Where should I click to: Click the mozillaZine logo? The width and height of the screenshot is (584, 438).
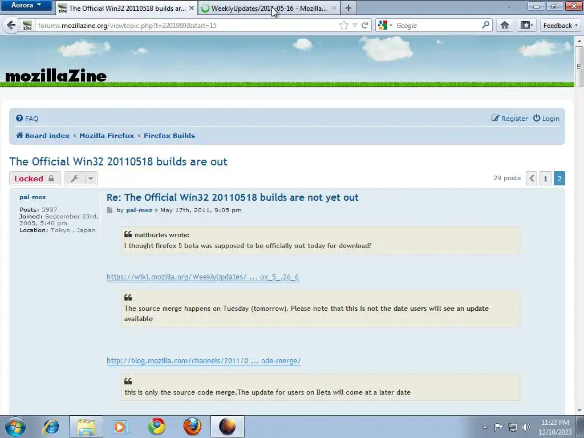tap(56, 76)
